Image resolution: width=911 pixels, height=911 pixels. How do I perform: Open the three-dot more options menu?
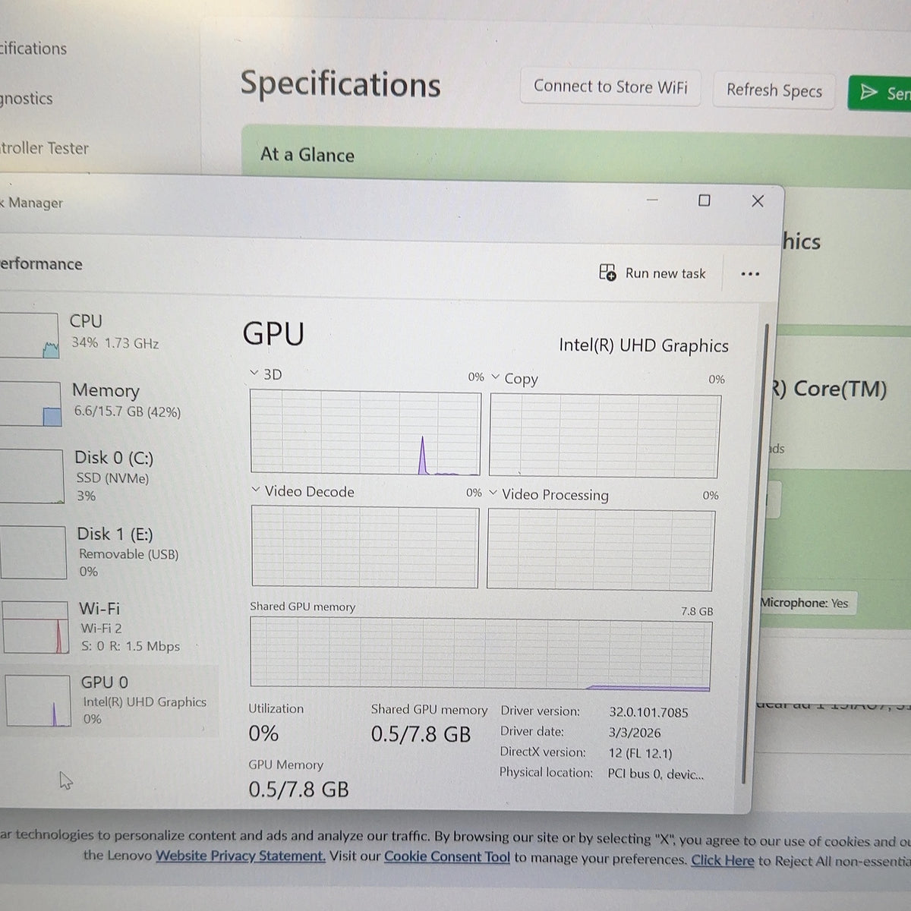(x=750, y=274)
